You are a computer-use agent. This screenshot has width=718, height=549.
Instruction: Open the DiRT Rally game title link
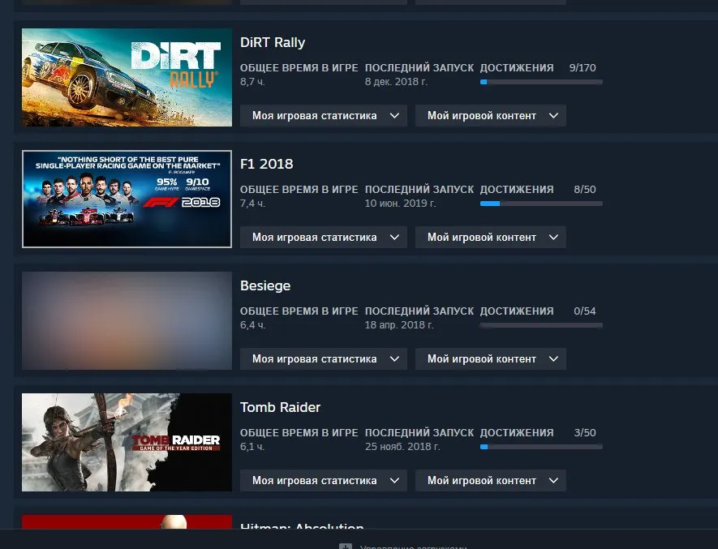point(273,43)
